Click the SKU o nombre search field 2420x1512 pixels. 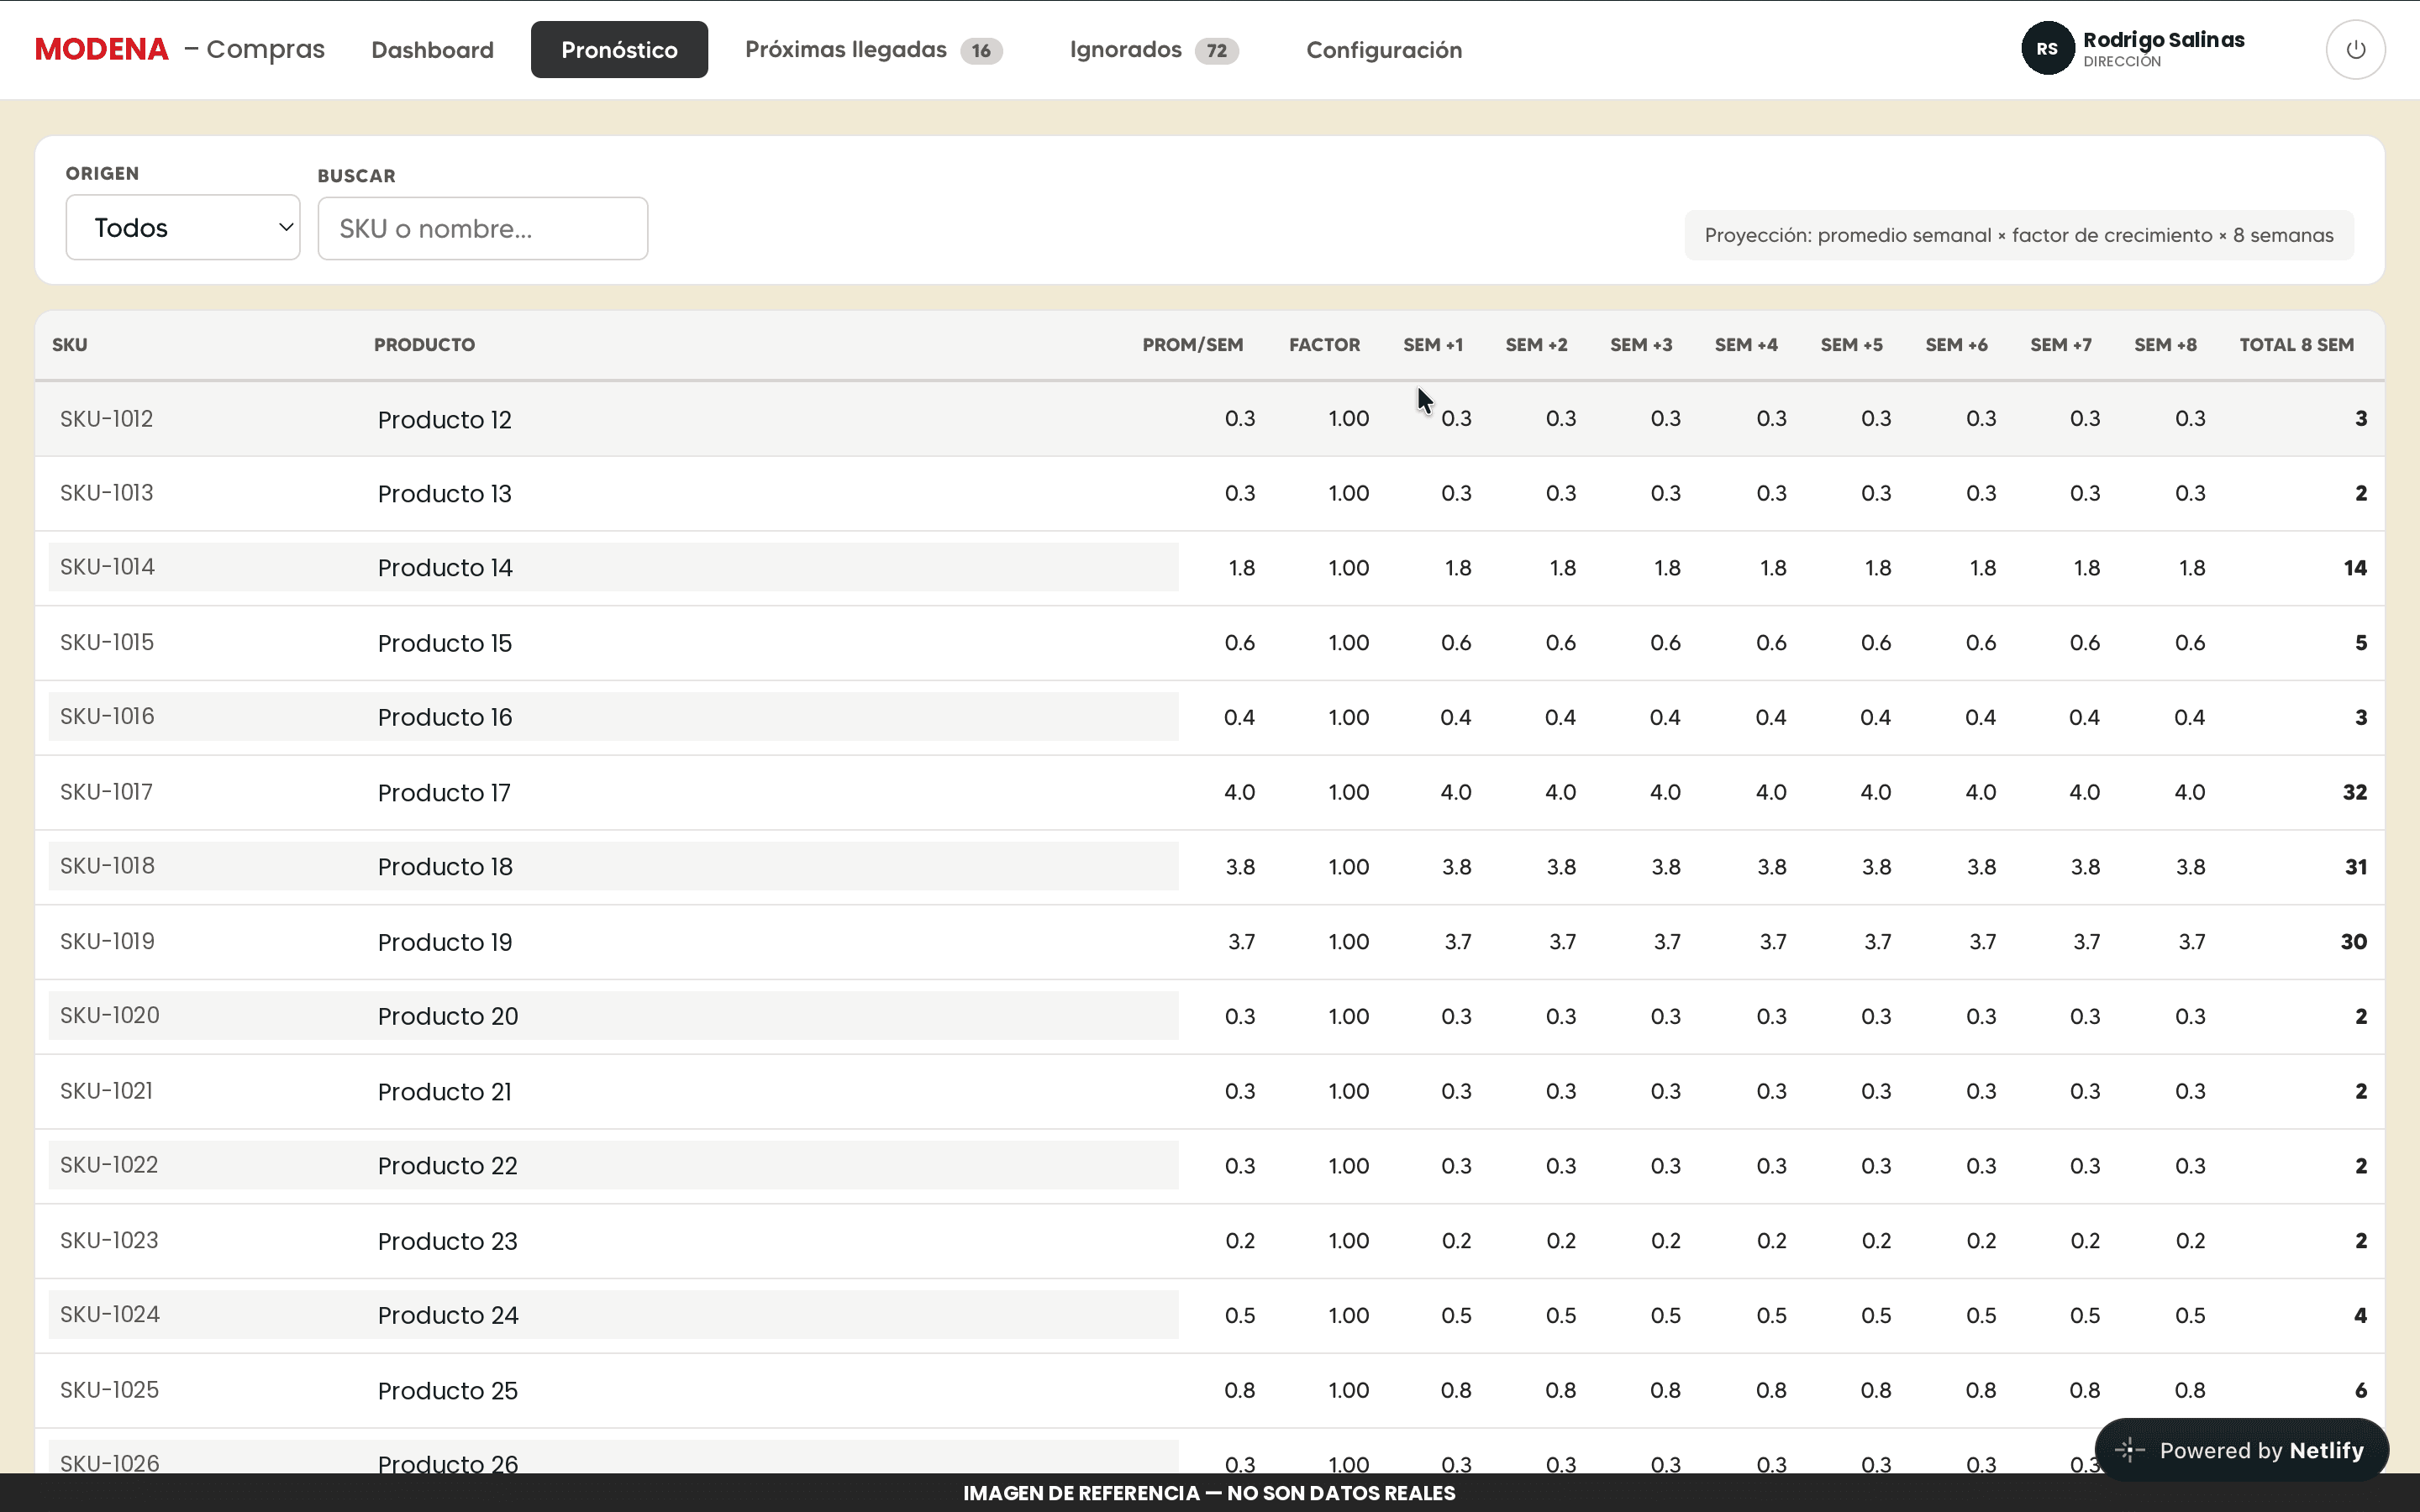click(483, 228)
